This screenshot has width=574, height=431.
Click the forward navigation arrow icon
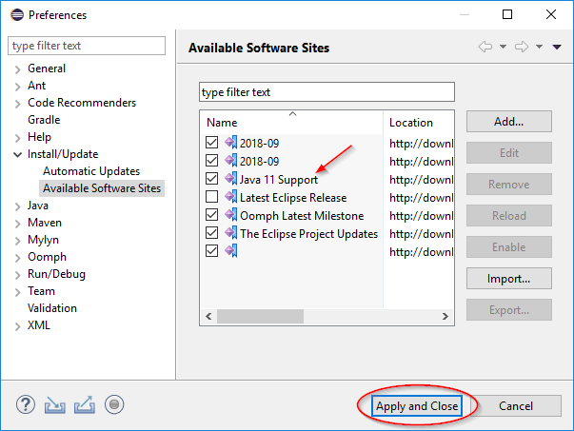521,47
